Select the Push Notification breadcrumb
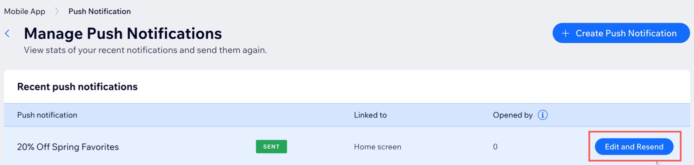Screen dimensions: 694x165 (x=99, y=11)
